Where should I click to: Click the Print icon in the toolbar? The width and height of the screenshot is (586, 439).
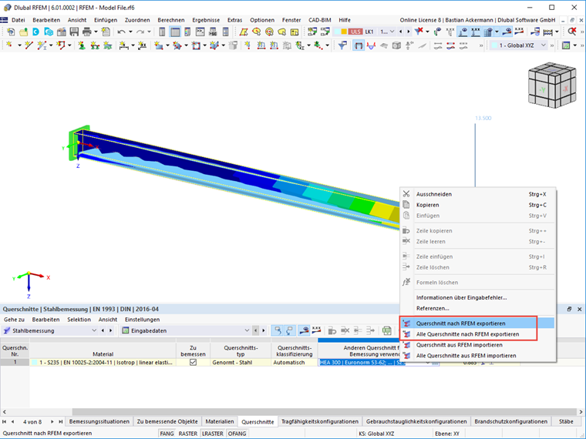coord(86,32)
